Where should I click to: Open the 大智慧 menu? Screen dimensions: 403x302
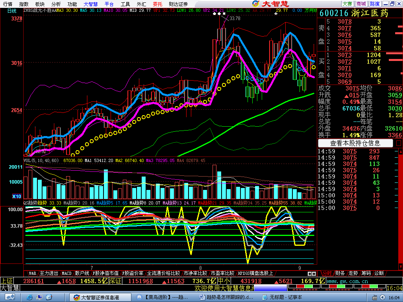click(x=91, y=4)
